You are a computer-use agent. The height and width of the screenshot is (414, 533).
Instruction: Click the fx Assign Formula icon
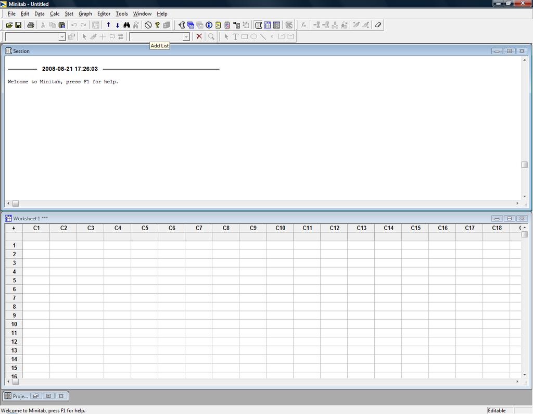click(x=303, y=25)
